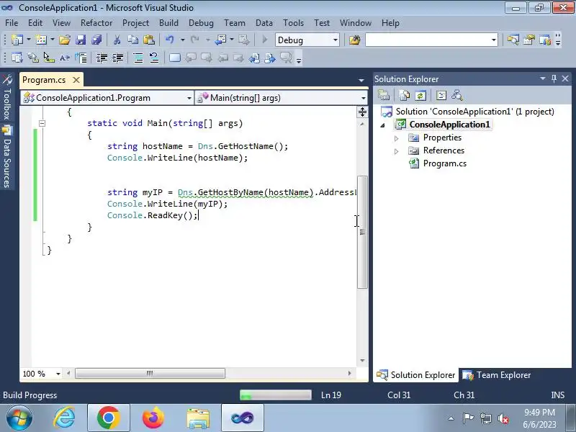576x432 pixels.
Task: Open Windows Explorer from the taskbar
Action: 198,418
